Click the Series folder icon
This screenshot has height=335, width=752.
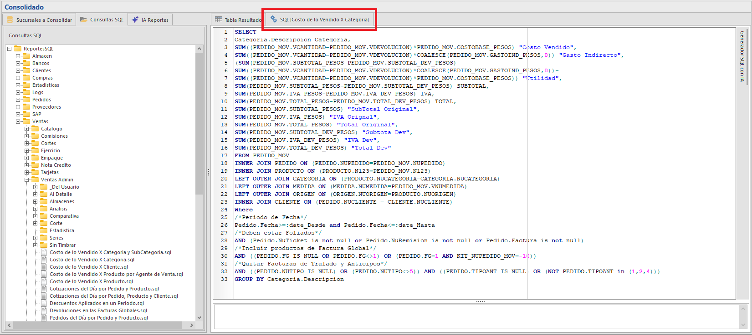[x=44, y=238]
